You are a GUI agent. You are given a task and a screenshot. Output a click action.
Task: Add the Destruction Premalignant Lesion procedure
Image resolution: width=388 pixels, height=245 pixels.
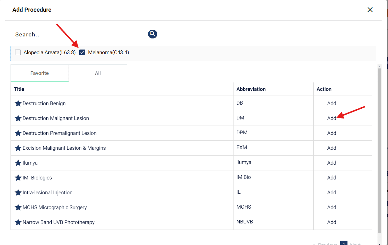pos(331,133)
